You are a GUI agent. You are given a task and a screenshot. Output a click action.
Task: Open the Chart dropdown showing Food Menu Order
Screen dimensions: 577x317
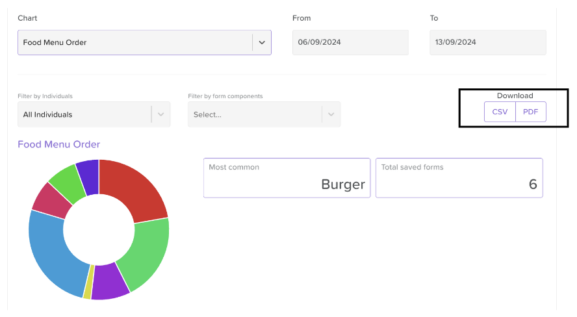[144, 43]
